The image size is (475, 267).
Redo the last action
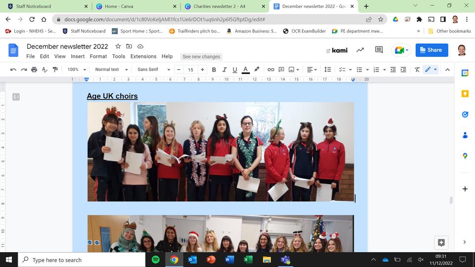(x=24, y=70)
